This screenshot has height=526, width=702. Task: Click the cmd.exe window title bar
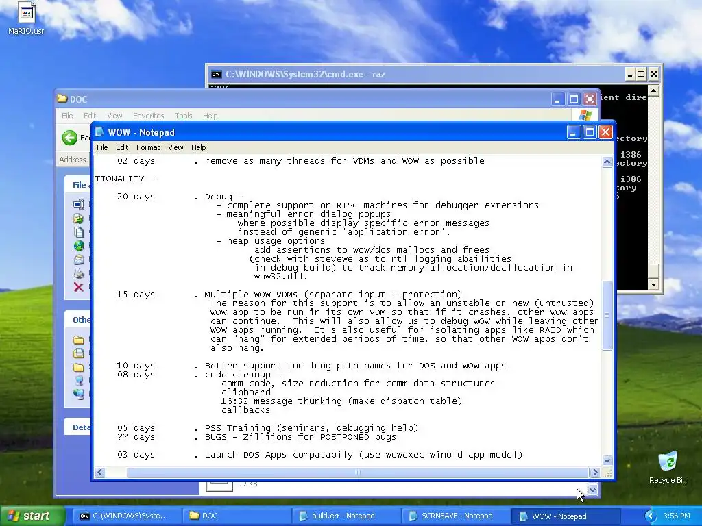[x=416, y=74]
